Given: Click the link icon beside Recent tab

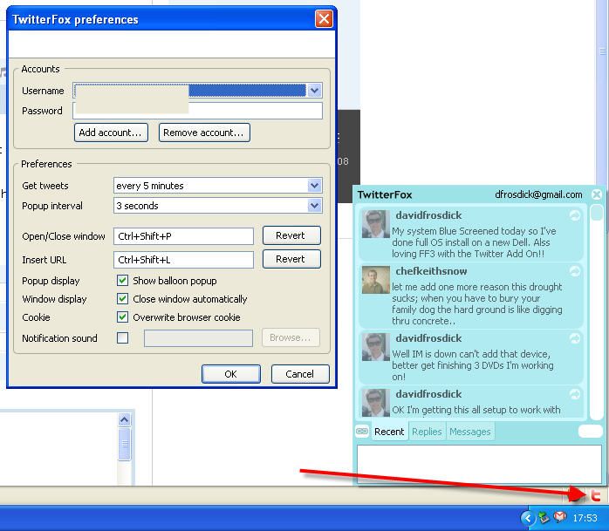Looking at the screenshot, I should point(362,432).
